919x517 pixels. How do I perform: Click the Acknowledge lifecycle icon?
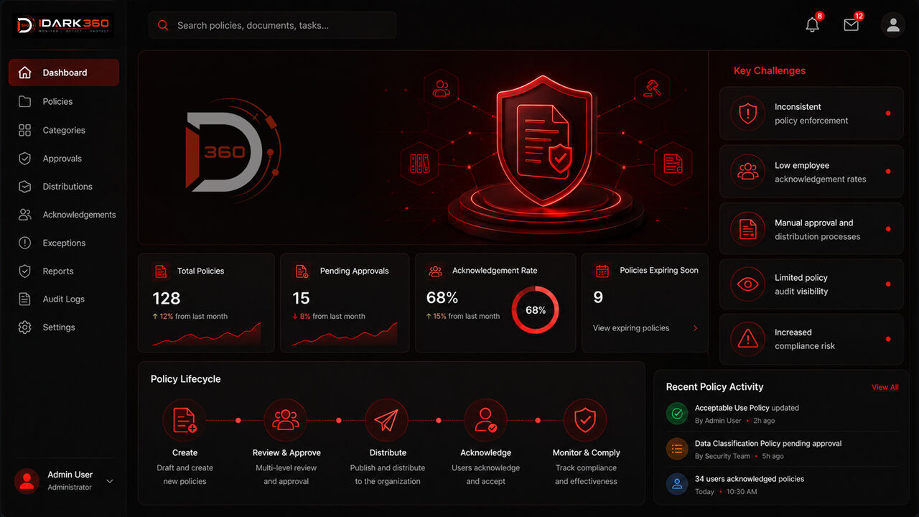pyautogui.click(x=485, y=420)
